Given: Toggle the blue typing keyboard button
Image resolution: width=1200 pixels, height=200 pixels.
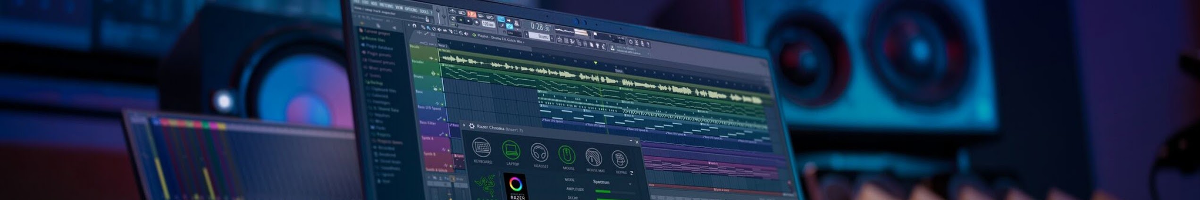Looking at the screenshot, I should click(x=501, y=19).
